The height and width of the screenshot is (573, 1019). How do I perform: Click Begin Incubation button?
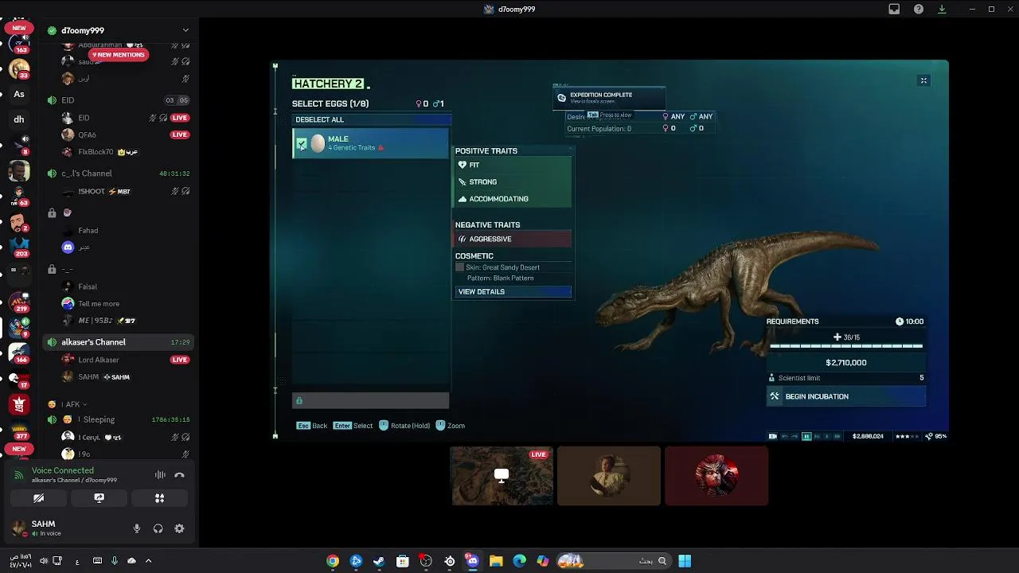(x=846, y=396)
